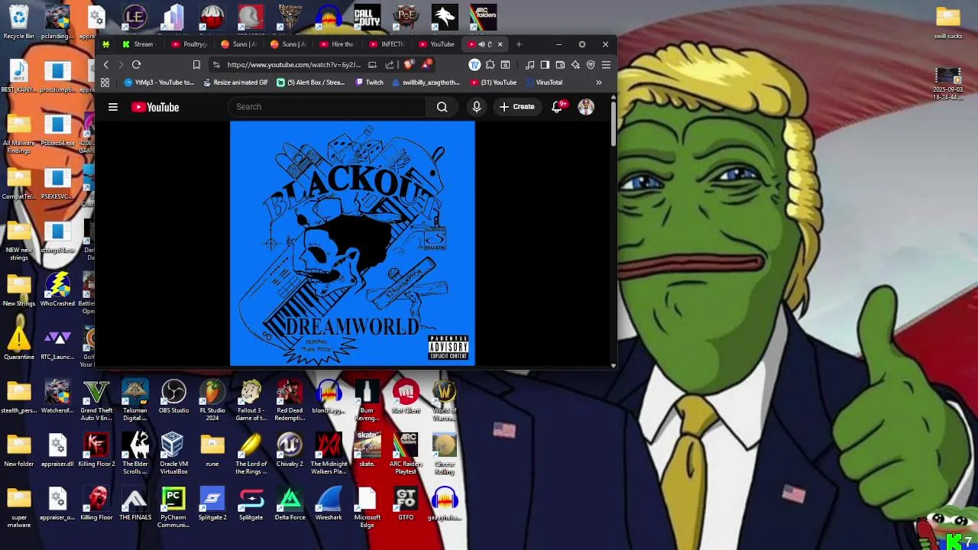Screen dimensions: 978x550
Task: Launch World of Warcraft shortcut
Action: coord(444,400)
